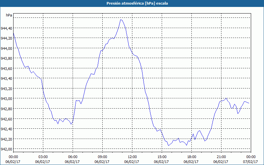
Task: Click the 18:00 time axis label
Action: (x=192, y=157)
